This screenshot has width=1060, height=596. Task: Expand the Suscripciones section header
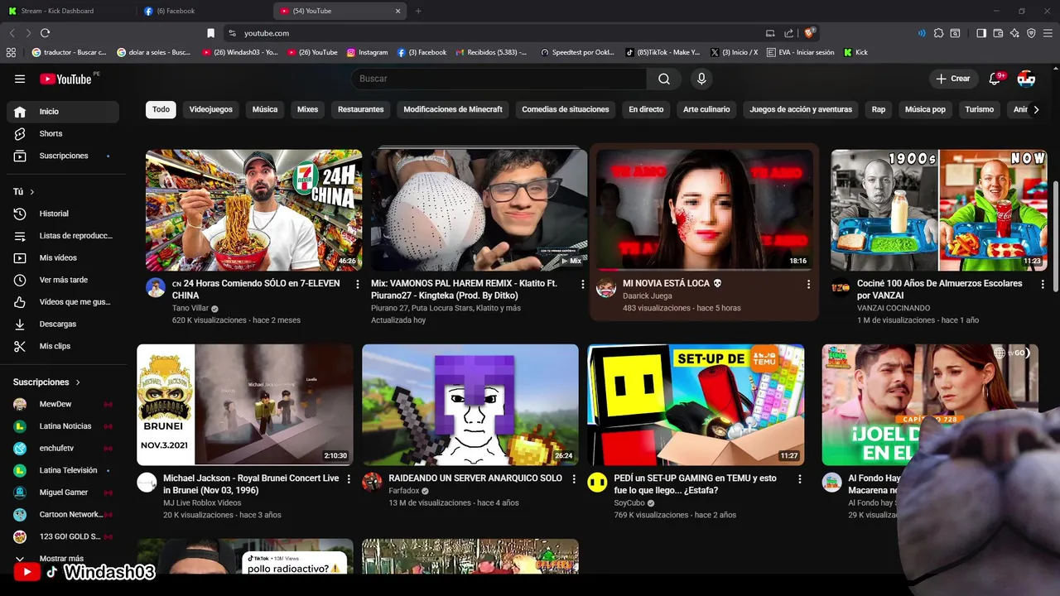point(47,382)
